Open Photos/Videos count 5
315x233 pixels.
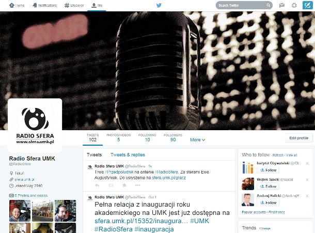click(119, 138)
